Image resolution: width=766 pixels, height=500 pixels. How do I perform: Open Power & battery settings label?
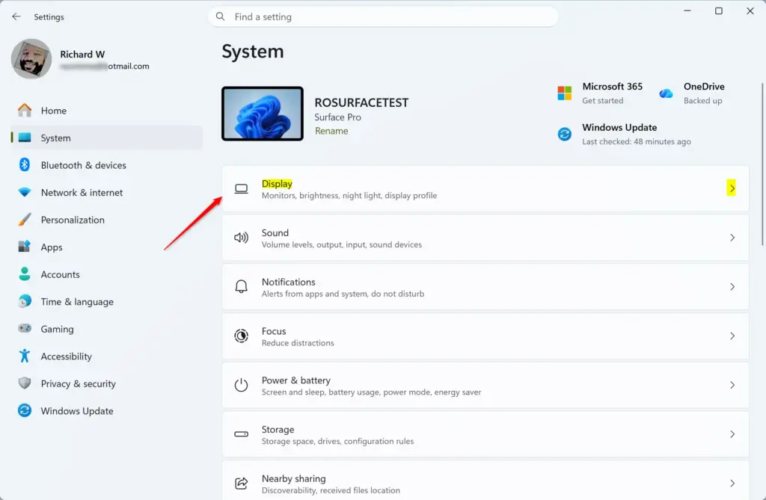(x=296, y=380)
